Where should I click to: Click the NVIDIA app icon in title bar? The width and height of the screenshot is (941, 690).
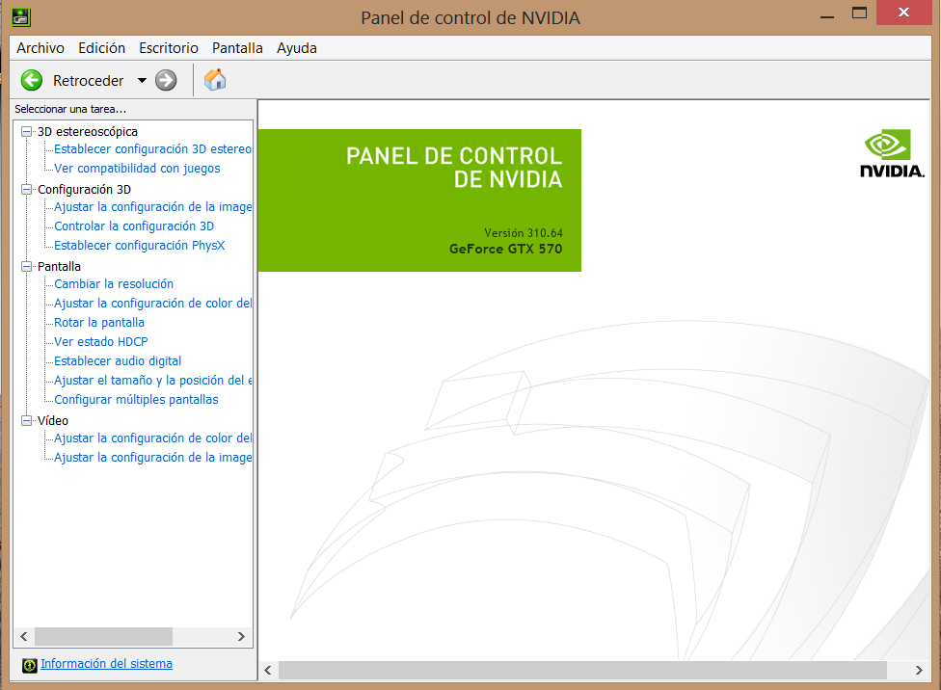point(21,16)
